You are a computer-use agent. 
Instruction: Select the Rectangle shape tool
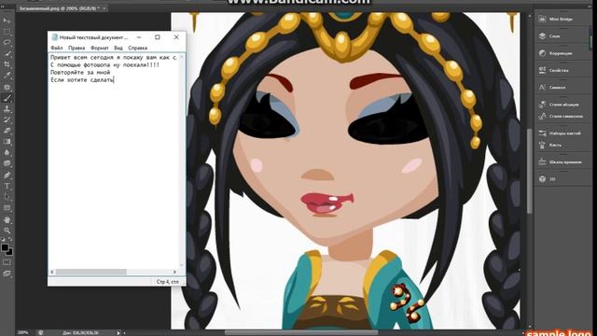tap(7, 208)
